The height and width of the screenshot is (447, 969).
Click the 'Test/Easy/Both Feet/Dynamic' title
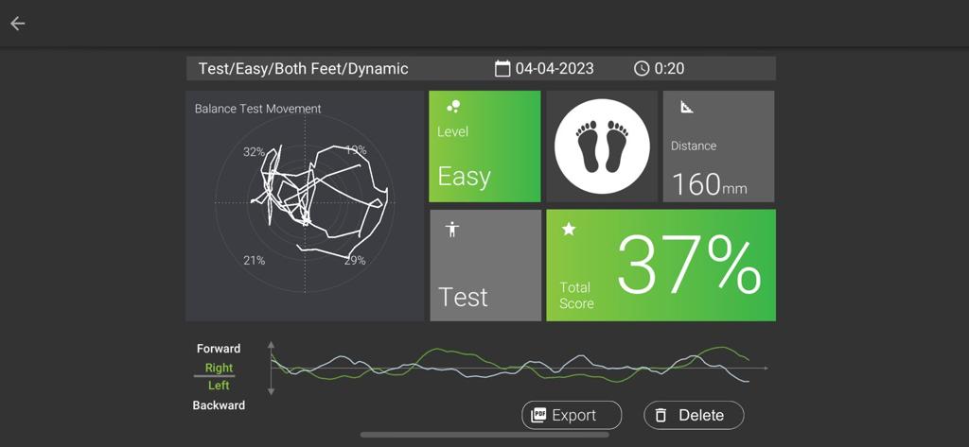tap(304, 69)
